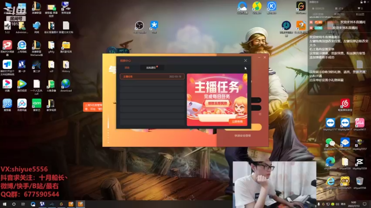Switch to the 系统通知 tab
The width and height of the screenshot is (371, 208).
point(151,67)
